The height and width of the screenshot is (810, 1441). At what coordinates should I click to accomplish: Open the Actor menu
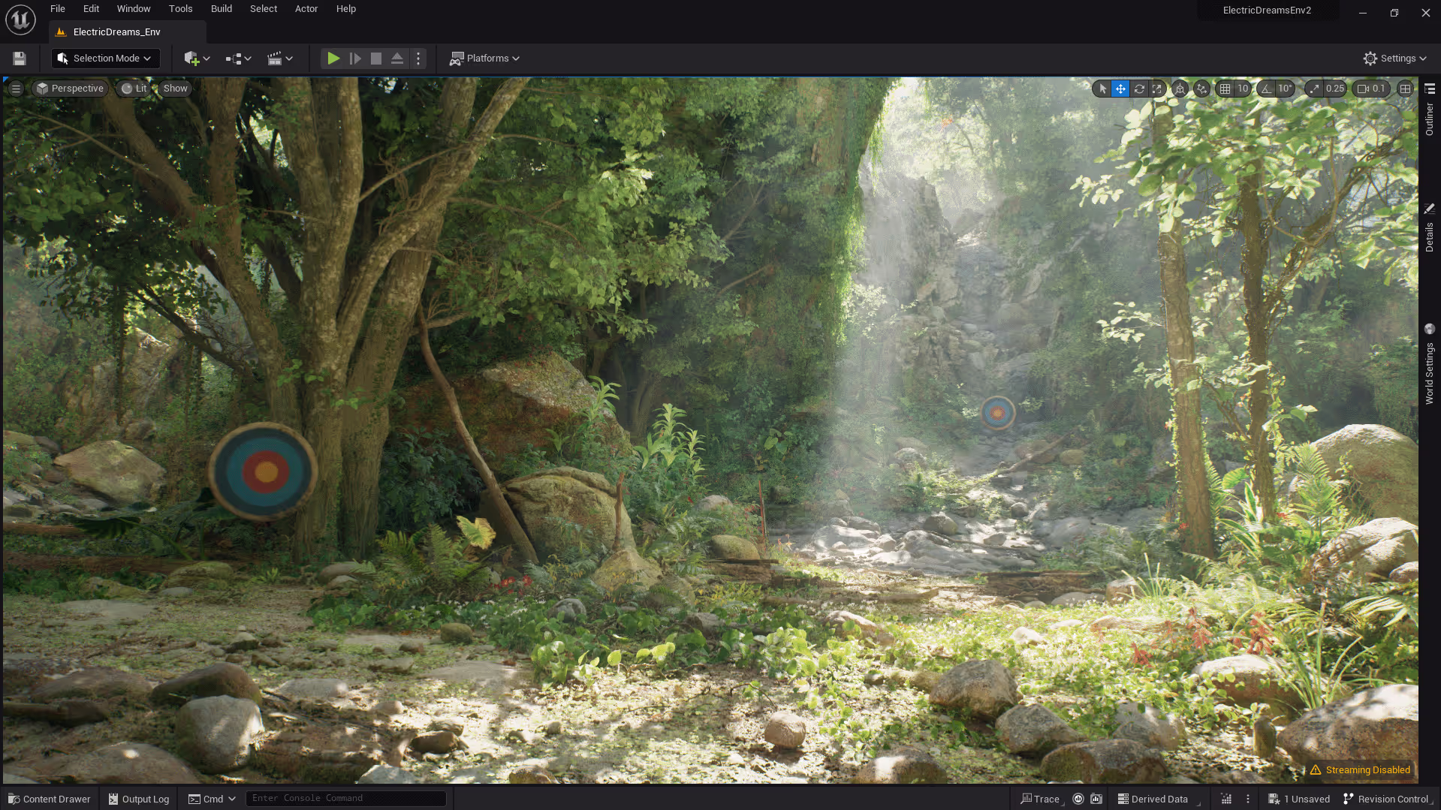(x=306, y=9)
